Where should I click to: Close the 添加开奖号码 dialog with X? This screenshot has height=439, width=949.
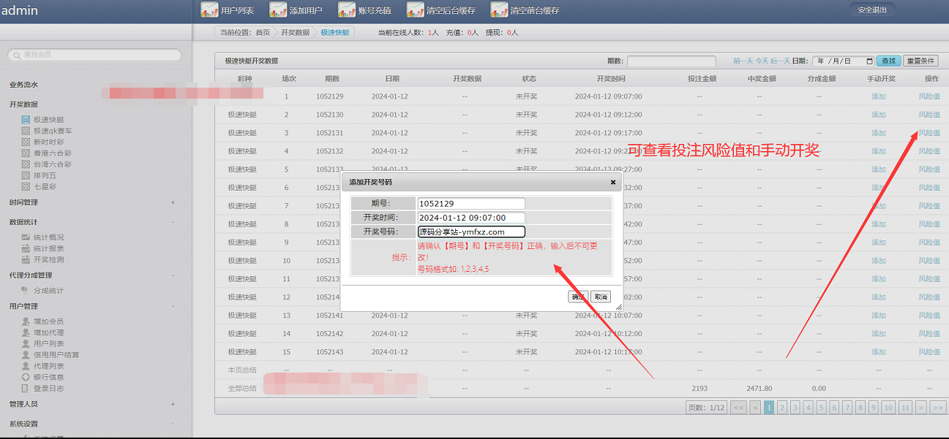[x=613, y=182]
